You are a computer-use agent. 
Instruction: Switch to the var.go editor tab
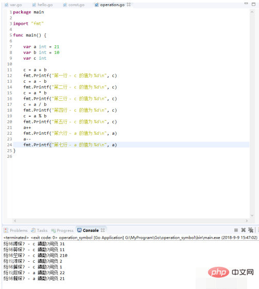pyautogui.click(x=13, y=5)
